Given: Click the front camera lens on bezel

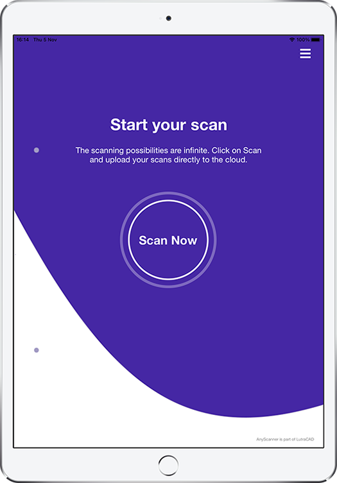Looking at the screenshot, I should point(168,18).
